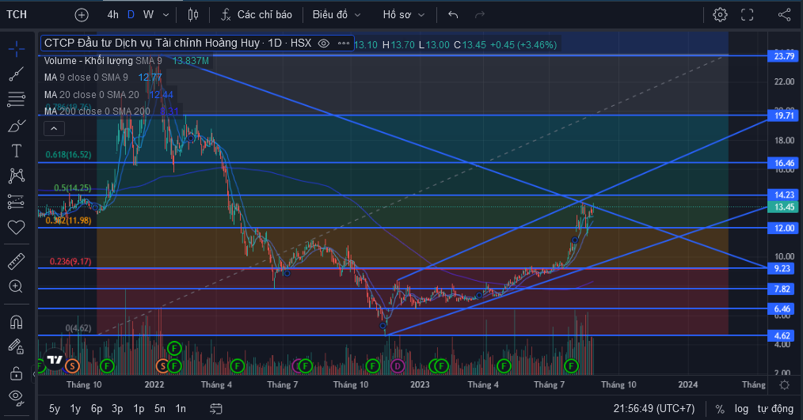Collapse the indicator legend list
Image resolution: width=803 pixels, height=420 pixels.
[x=54, y=128]
